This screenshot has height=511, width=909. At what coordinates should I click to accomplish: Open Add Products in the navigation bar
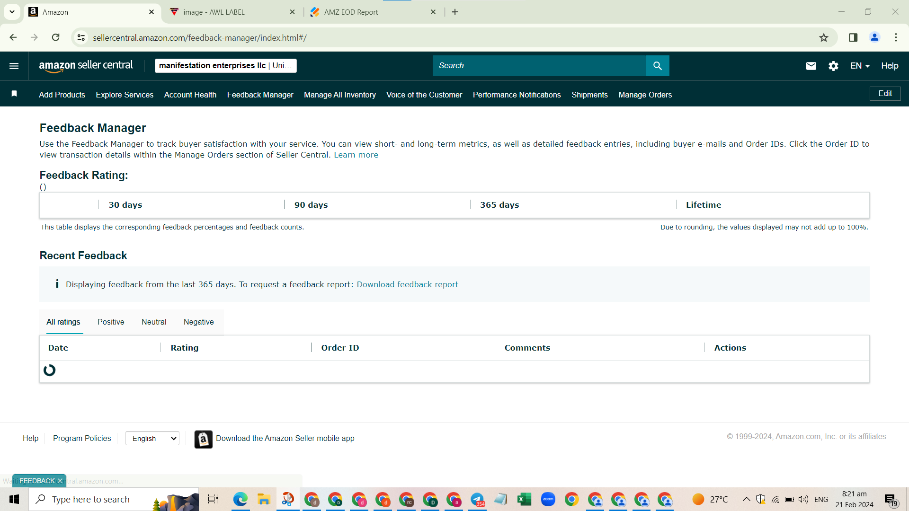(x=62, y=95)
